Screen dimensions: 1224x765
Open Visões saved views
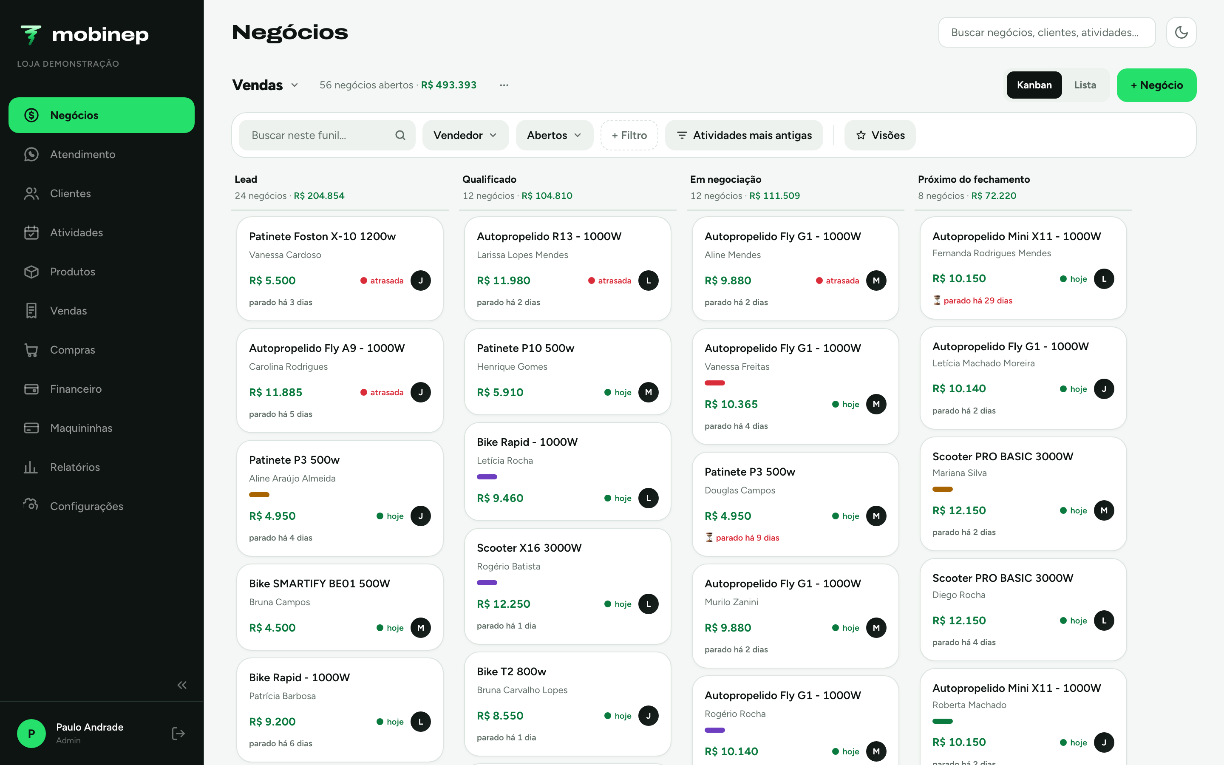point(880,135)
